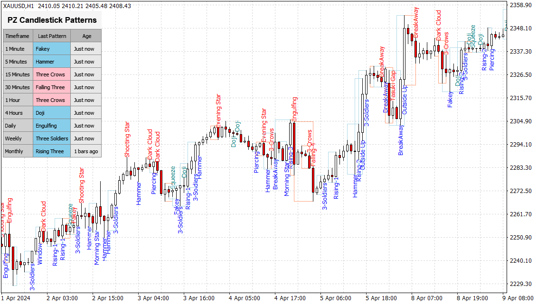Click the 2283.30 price axis label
Image resolution: width=537 pixels, height=304 pixels.
click(520, 168)
